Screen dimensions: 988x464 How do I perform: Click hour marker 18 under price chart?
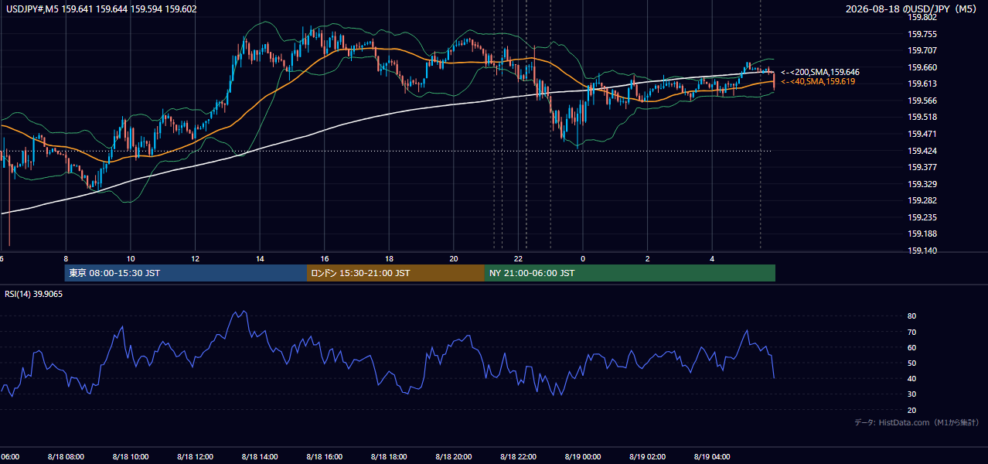point(390,258)
